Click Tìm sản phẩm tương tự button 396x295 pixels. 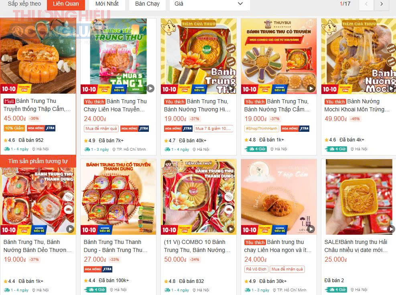tap(38, 161)
